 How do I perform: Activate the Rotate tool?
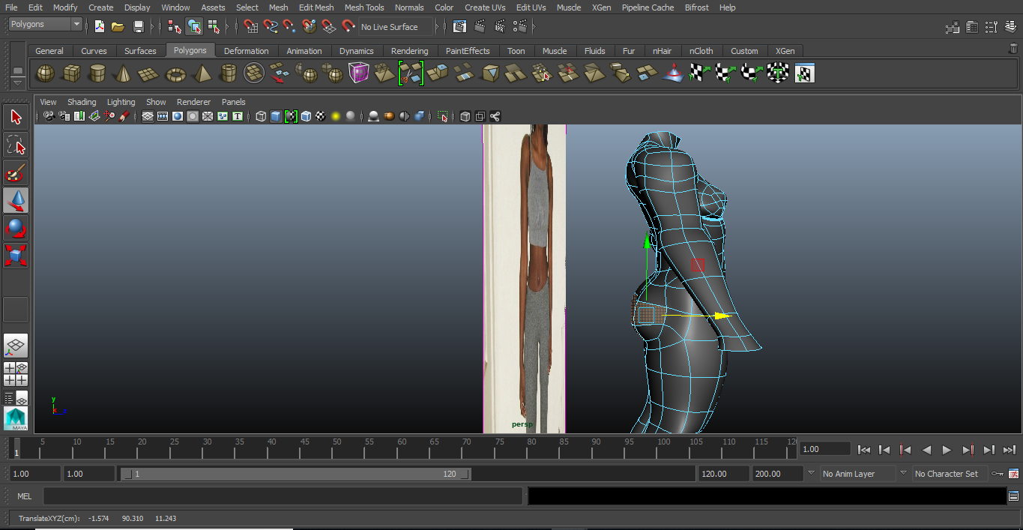pyautogui.click(x=16, y=227)
